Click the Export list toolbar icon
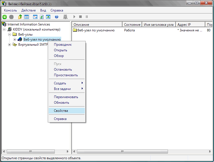The image size is (214, 162). click(x=48, y=17)
